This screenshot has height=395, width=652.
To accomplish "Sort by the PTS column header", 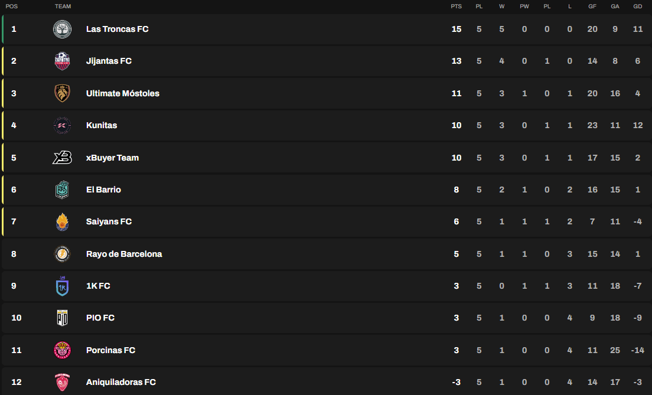I will (456, 6).
